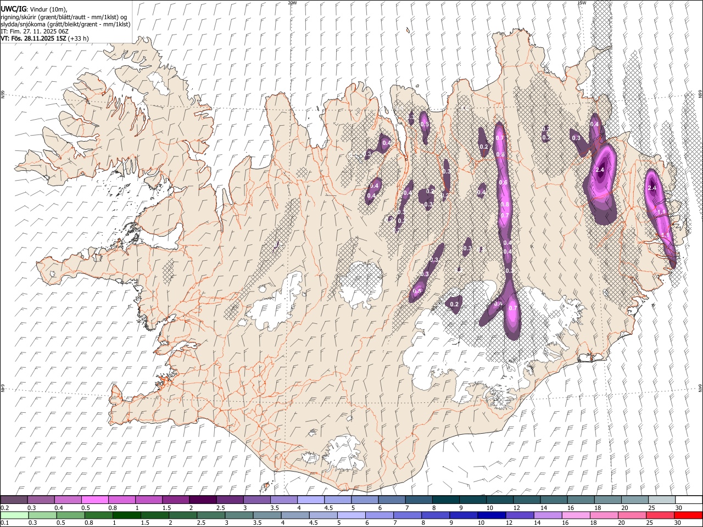Click the UWC/IG title text
This screenshot has width=703, height=527.
click(13, 9)
